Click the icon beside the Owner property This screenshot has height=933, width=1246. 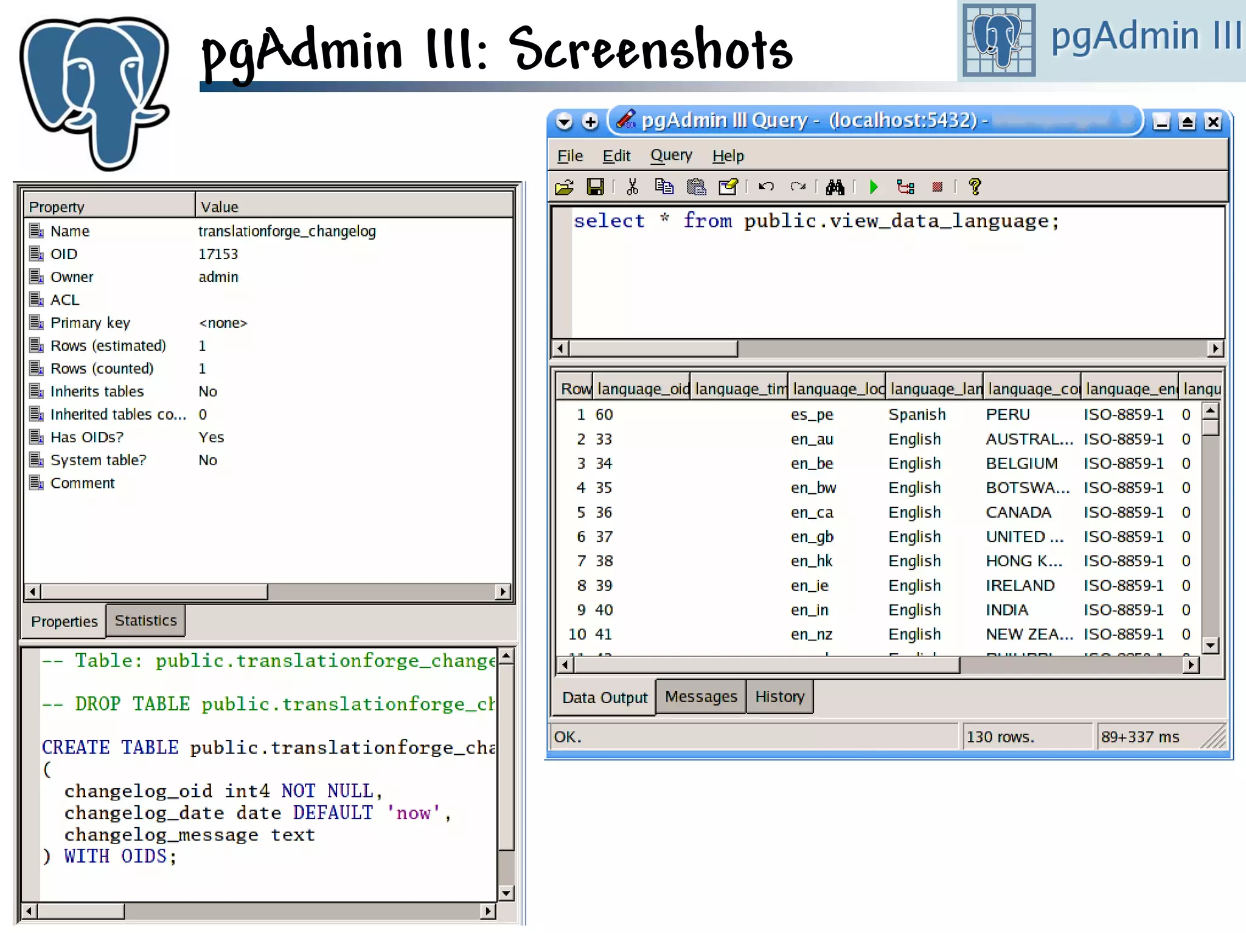[x=37, y=277]
